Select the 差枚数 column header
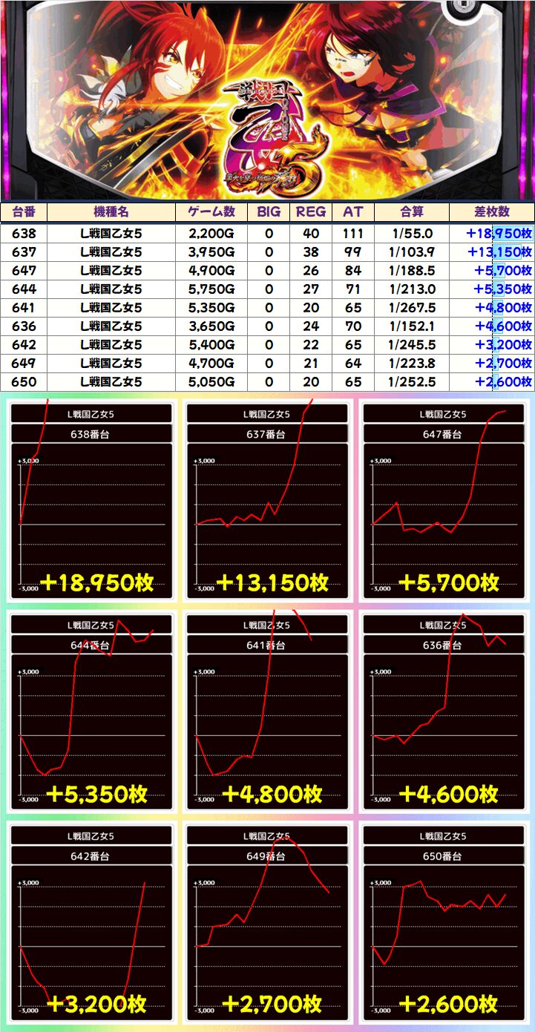 pyautogui.click(x=492, y=211)
